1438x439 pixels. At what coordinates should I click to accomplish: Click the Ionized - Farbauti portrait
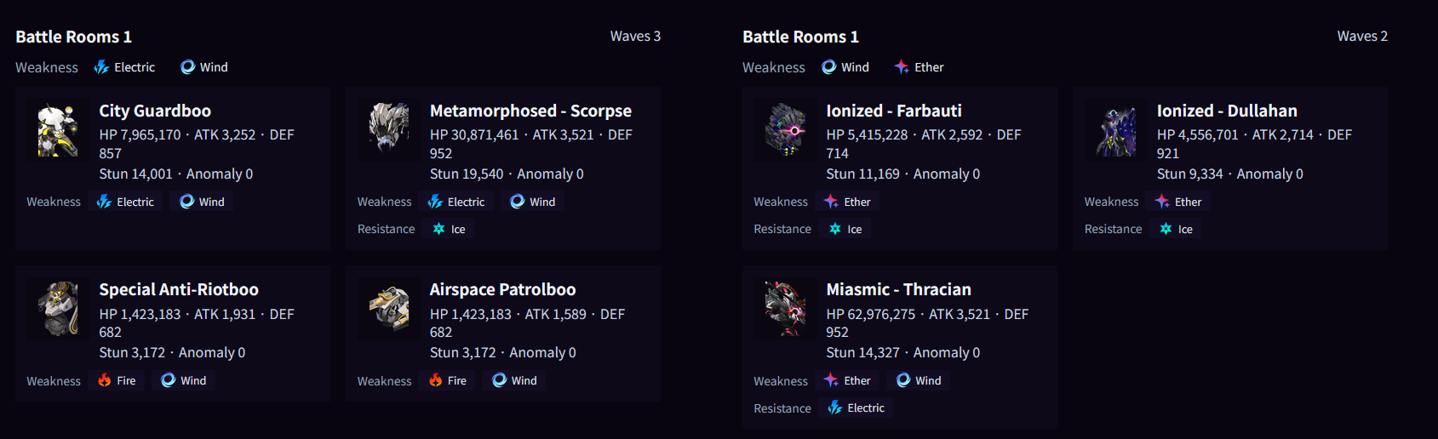pos(785,129)
